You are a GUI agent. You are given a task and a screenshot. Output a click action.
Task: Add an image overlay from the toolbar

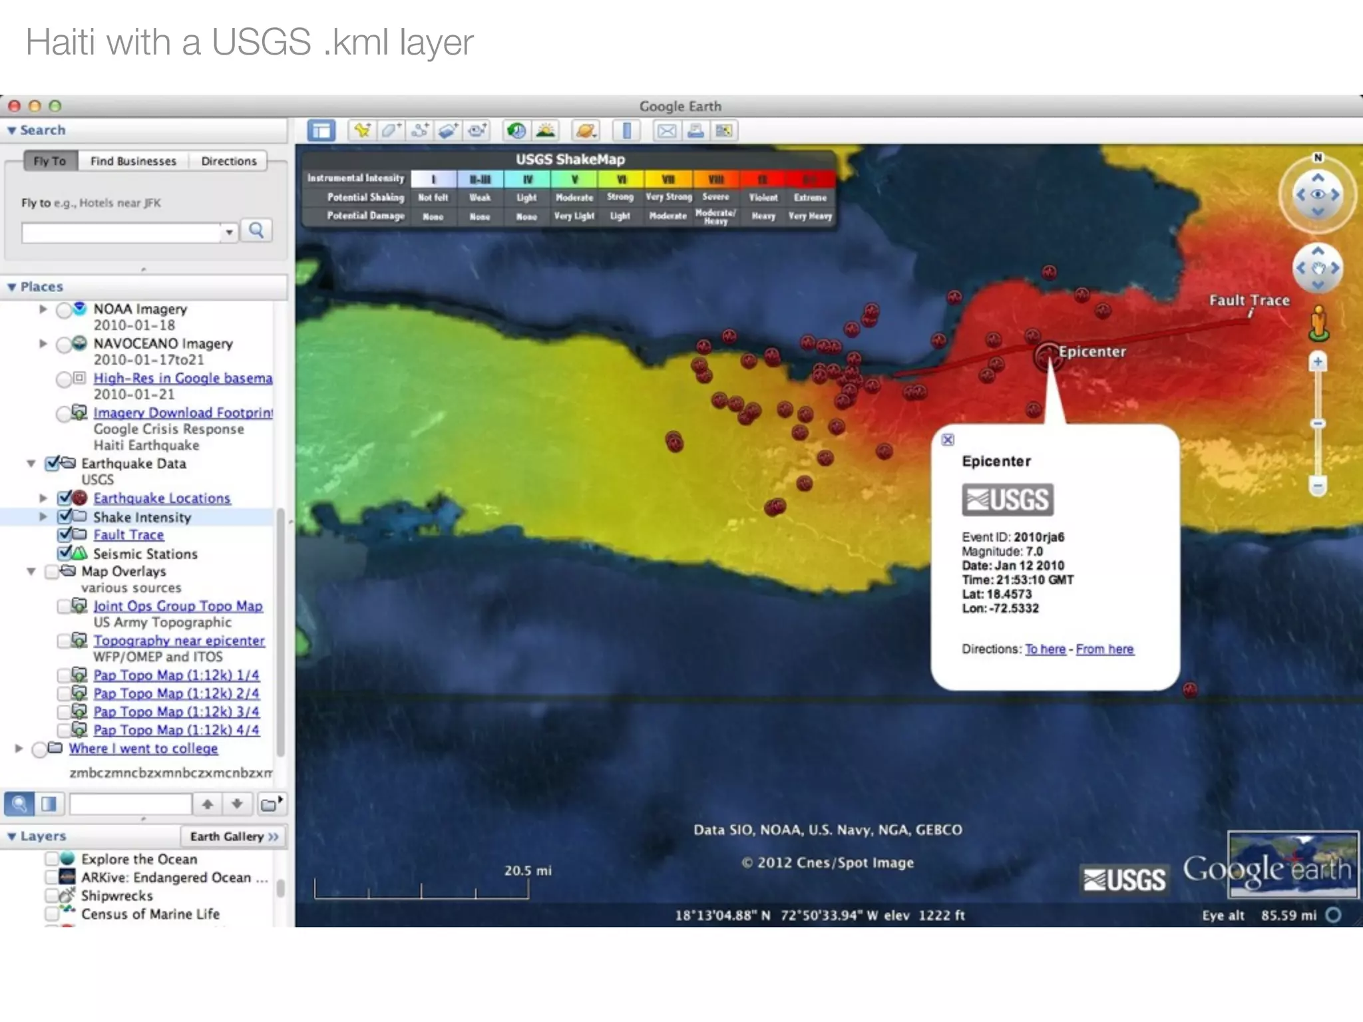click(448, 130)
